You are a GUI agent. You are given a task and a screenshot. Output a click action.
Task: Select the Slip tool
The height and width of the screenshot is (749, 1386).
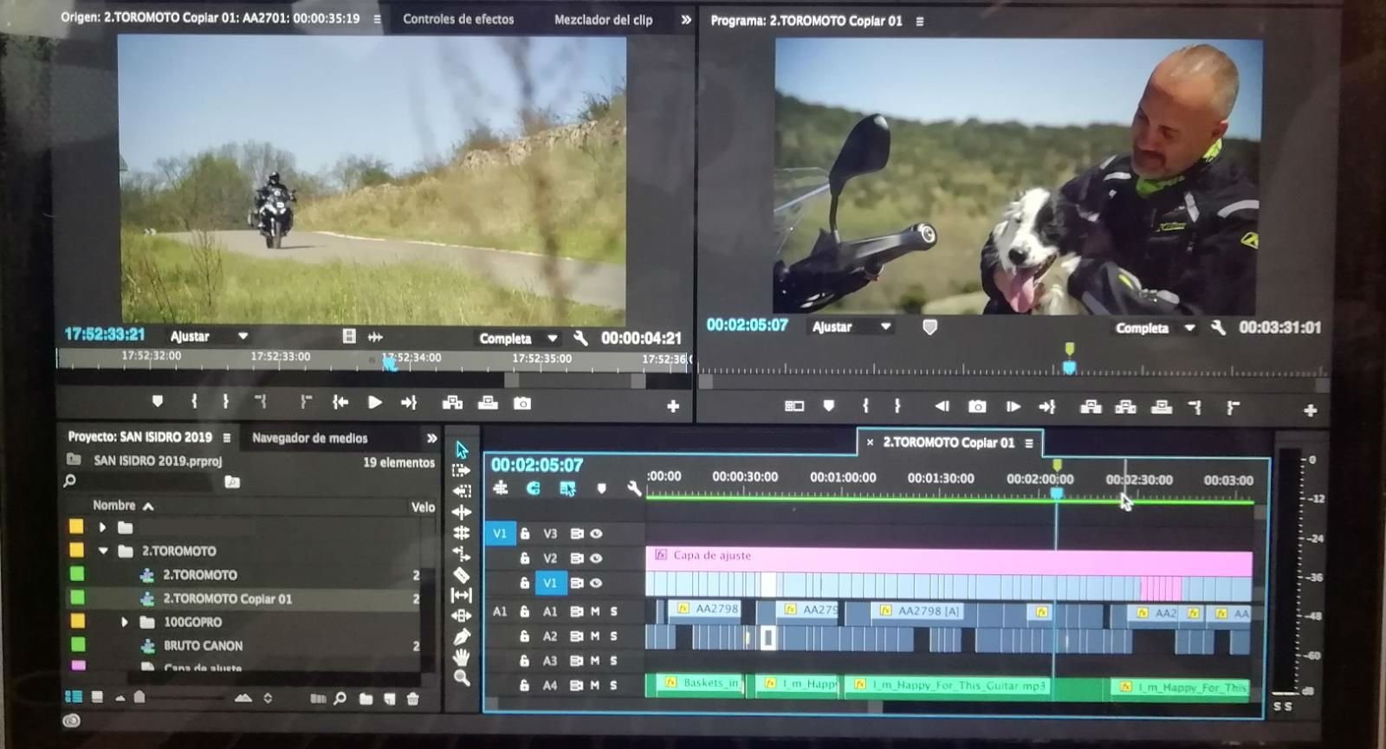(462, 596)
